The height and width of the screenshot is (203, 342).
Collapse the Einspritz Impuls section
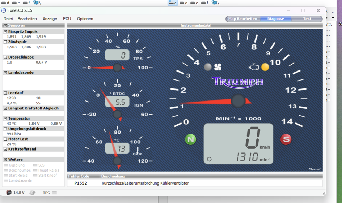click(5, 31)
